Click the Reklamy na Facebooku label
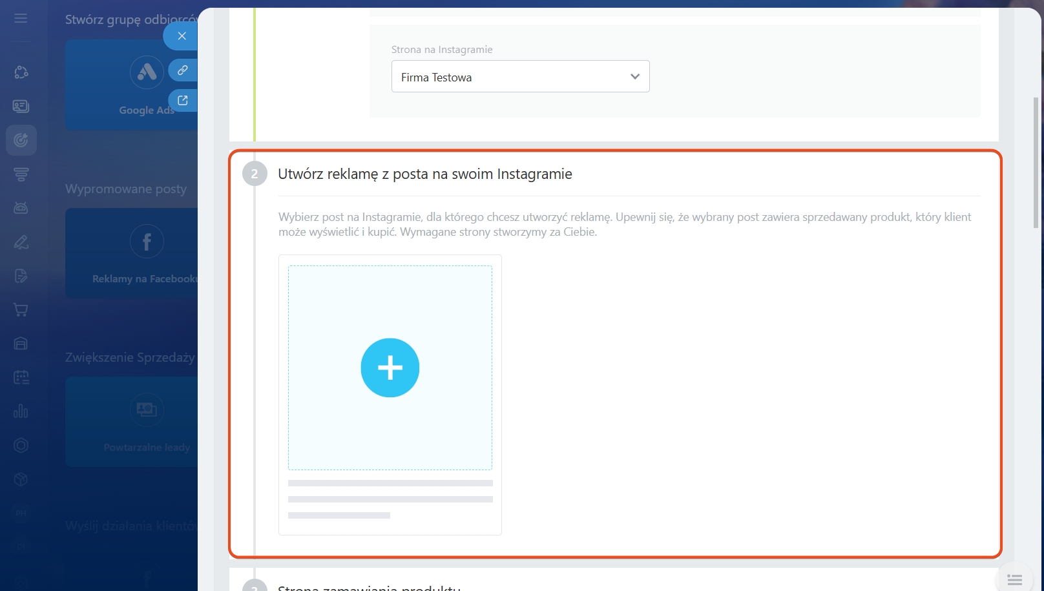Screen dimensions: 1044x591 tap(145, 279)
